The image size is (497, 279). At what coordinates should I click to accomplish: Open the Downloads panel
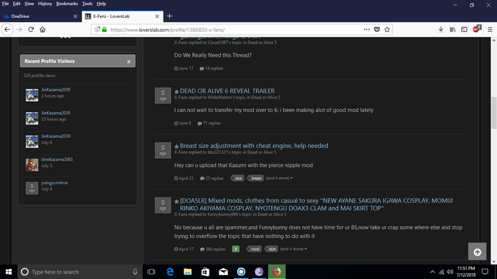coord(441,29)
